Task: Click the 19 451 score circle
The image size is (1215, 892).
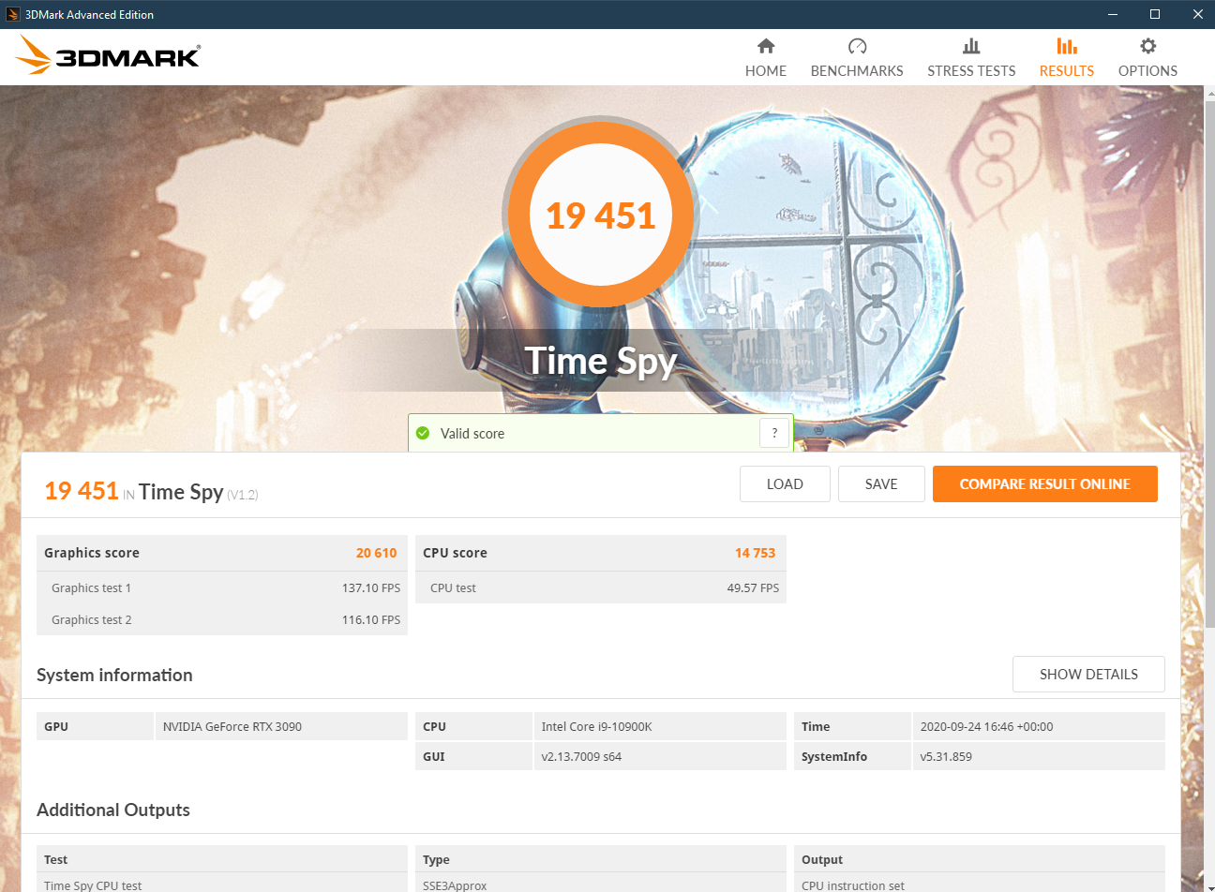Action: point(600,215)
